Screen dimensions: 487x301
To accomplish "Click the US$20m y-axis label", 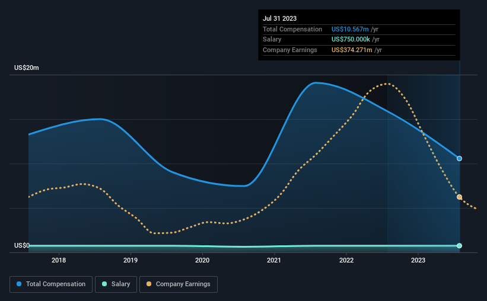I will pos(27,68).
